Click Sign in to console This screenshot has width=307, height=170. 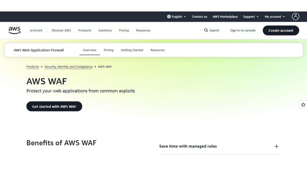tap(243, 31)
